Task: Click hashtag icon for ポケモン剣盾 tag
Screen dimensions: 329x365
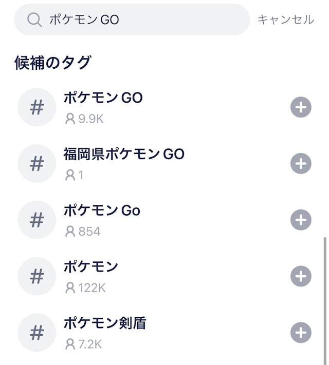Action: point(36,333)
